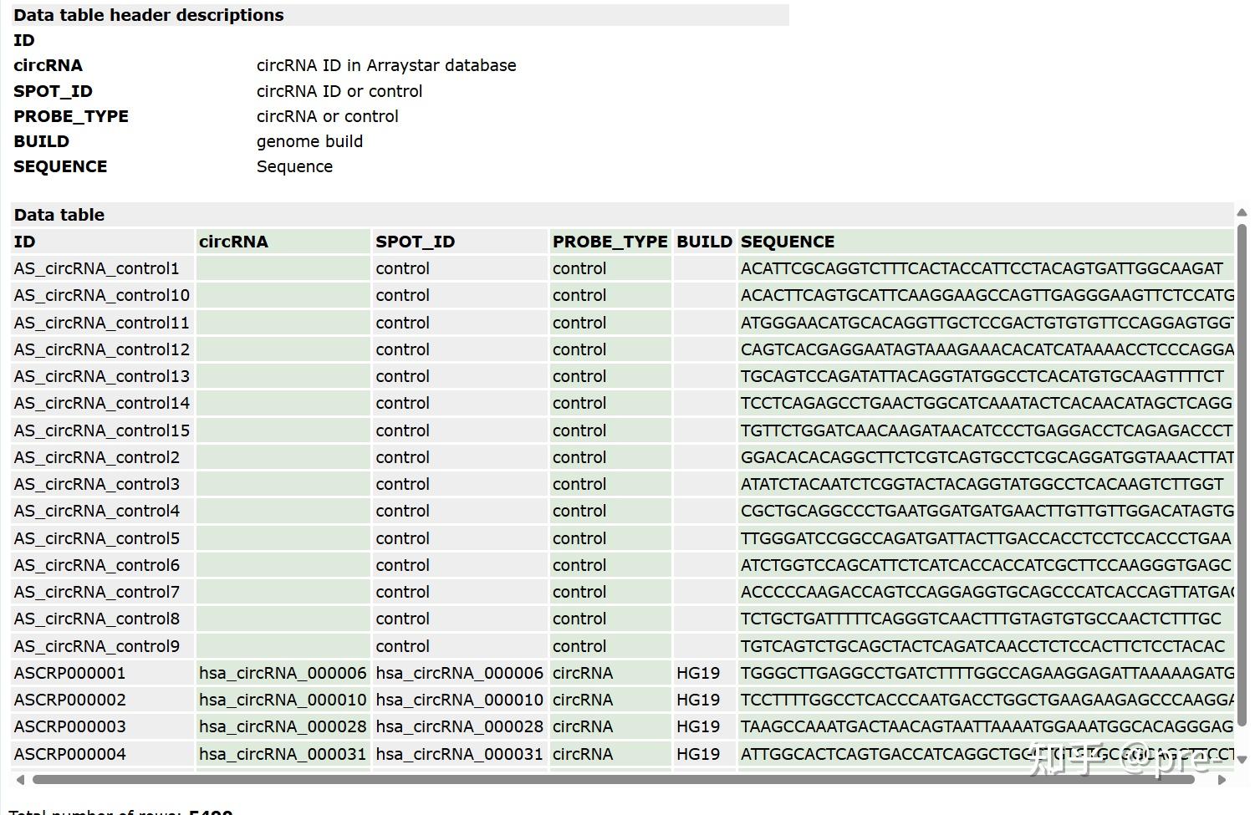Click the SPOT_ID column header
Image resolution: width=1255 pixels, height=815 pixels.
pyautogui.click(x=415, y=242)
